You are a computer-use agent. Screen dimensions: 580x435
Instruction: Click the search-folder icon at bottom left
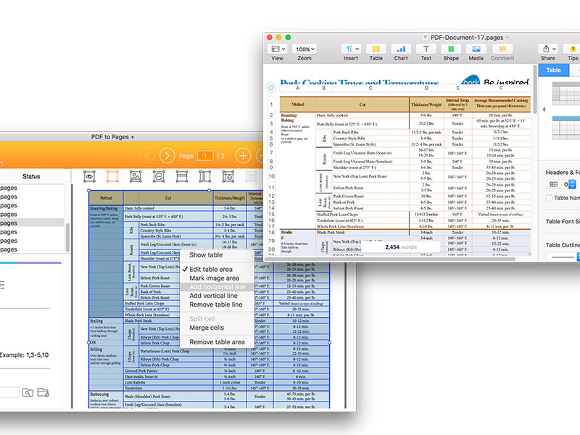[x=28, y=392]
